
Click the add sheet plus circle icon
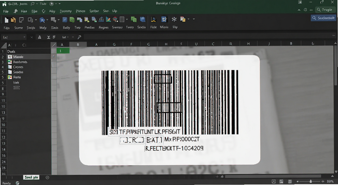[47, 177]
